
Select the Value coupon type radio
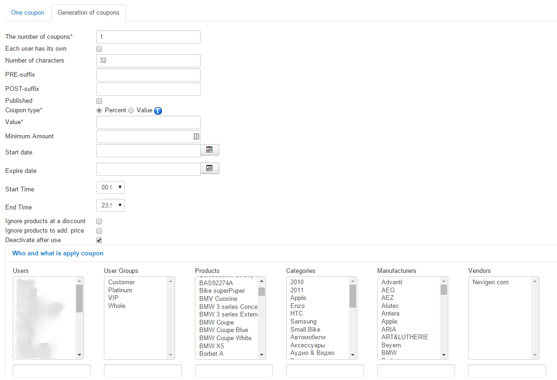[x=131, y=110]
